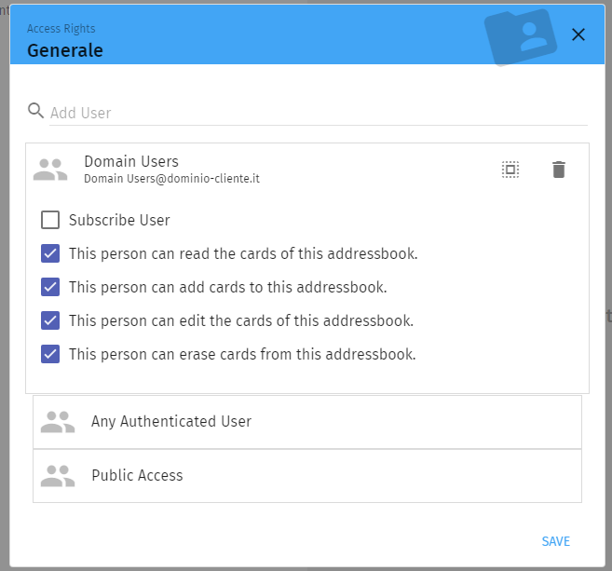Click the Any Authenticated User group icon
The width and height of the screenshot is (612, 571).
click(x=58, y=422)
